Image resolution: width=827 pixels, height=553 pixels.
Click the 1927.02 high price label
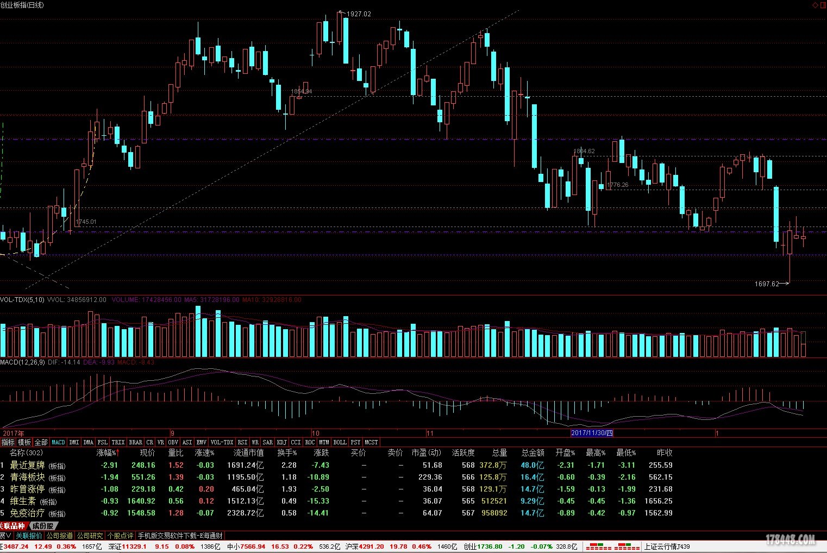tap(359, 14)
